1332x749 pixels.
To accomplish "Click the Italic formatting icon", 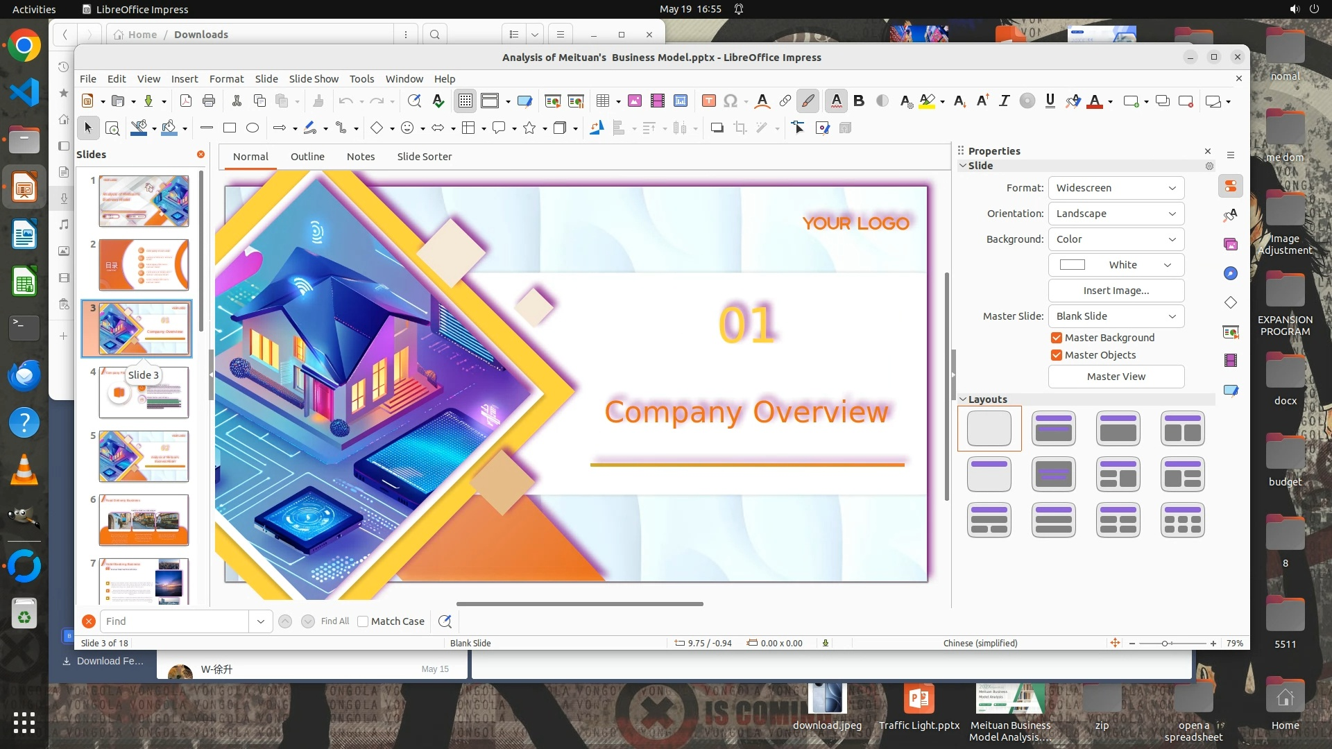I will point(1004,101).
